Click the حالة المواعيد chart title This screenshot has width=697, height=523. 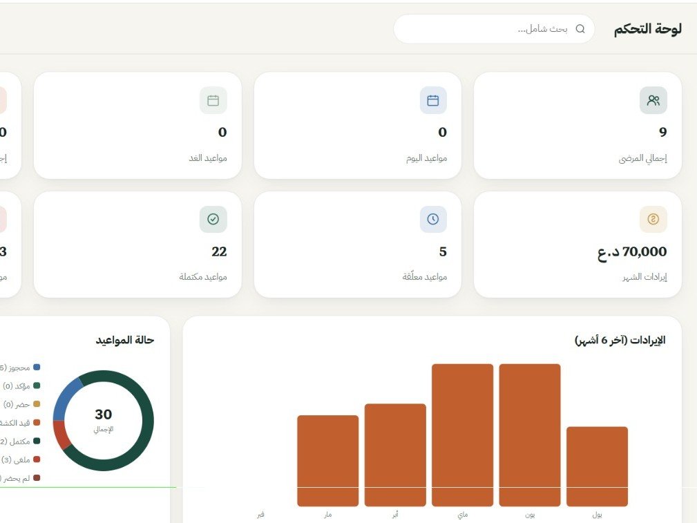[125, 340]
